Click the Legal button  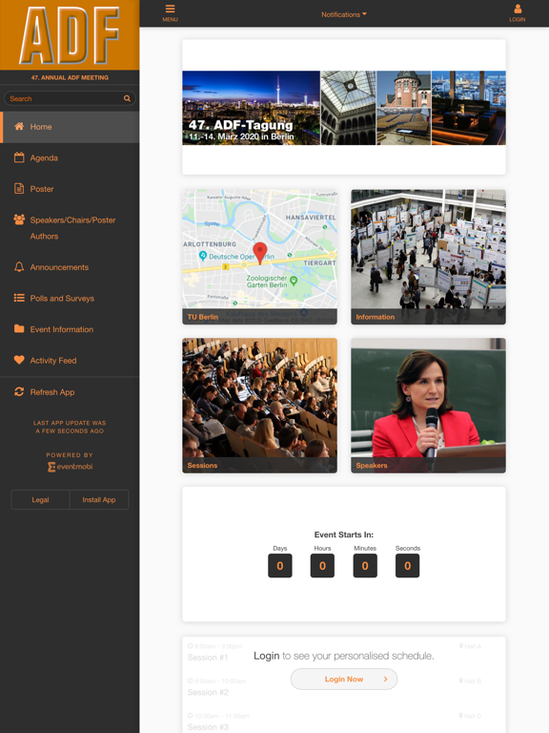[x=40, y=500]
